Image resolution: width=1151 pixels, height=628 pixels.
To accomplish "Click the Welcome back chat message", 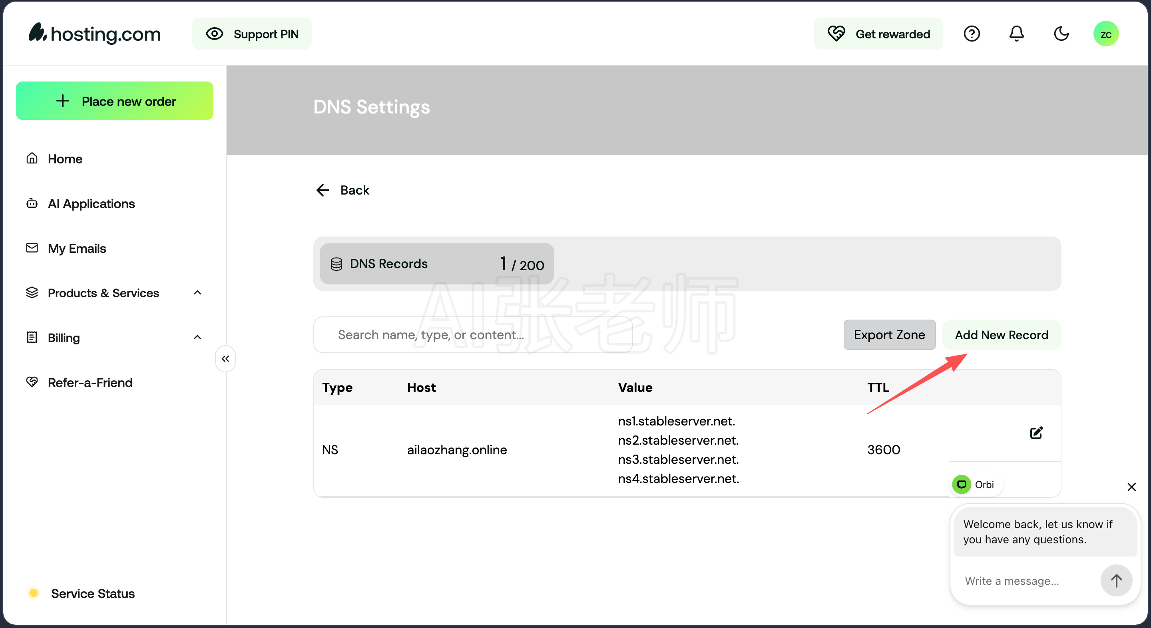I will [x=1045, y=532].
